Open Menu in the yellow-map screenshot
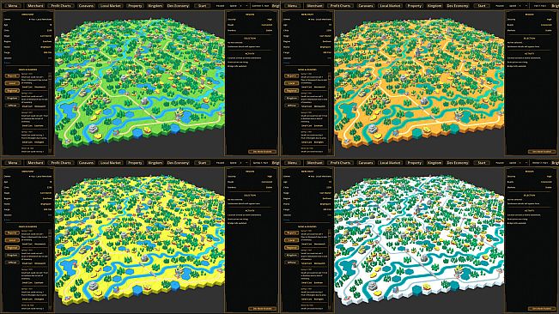Screen dimensions: 559x314 click(13, 163)
